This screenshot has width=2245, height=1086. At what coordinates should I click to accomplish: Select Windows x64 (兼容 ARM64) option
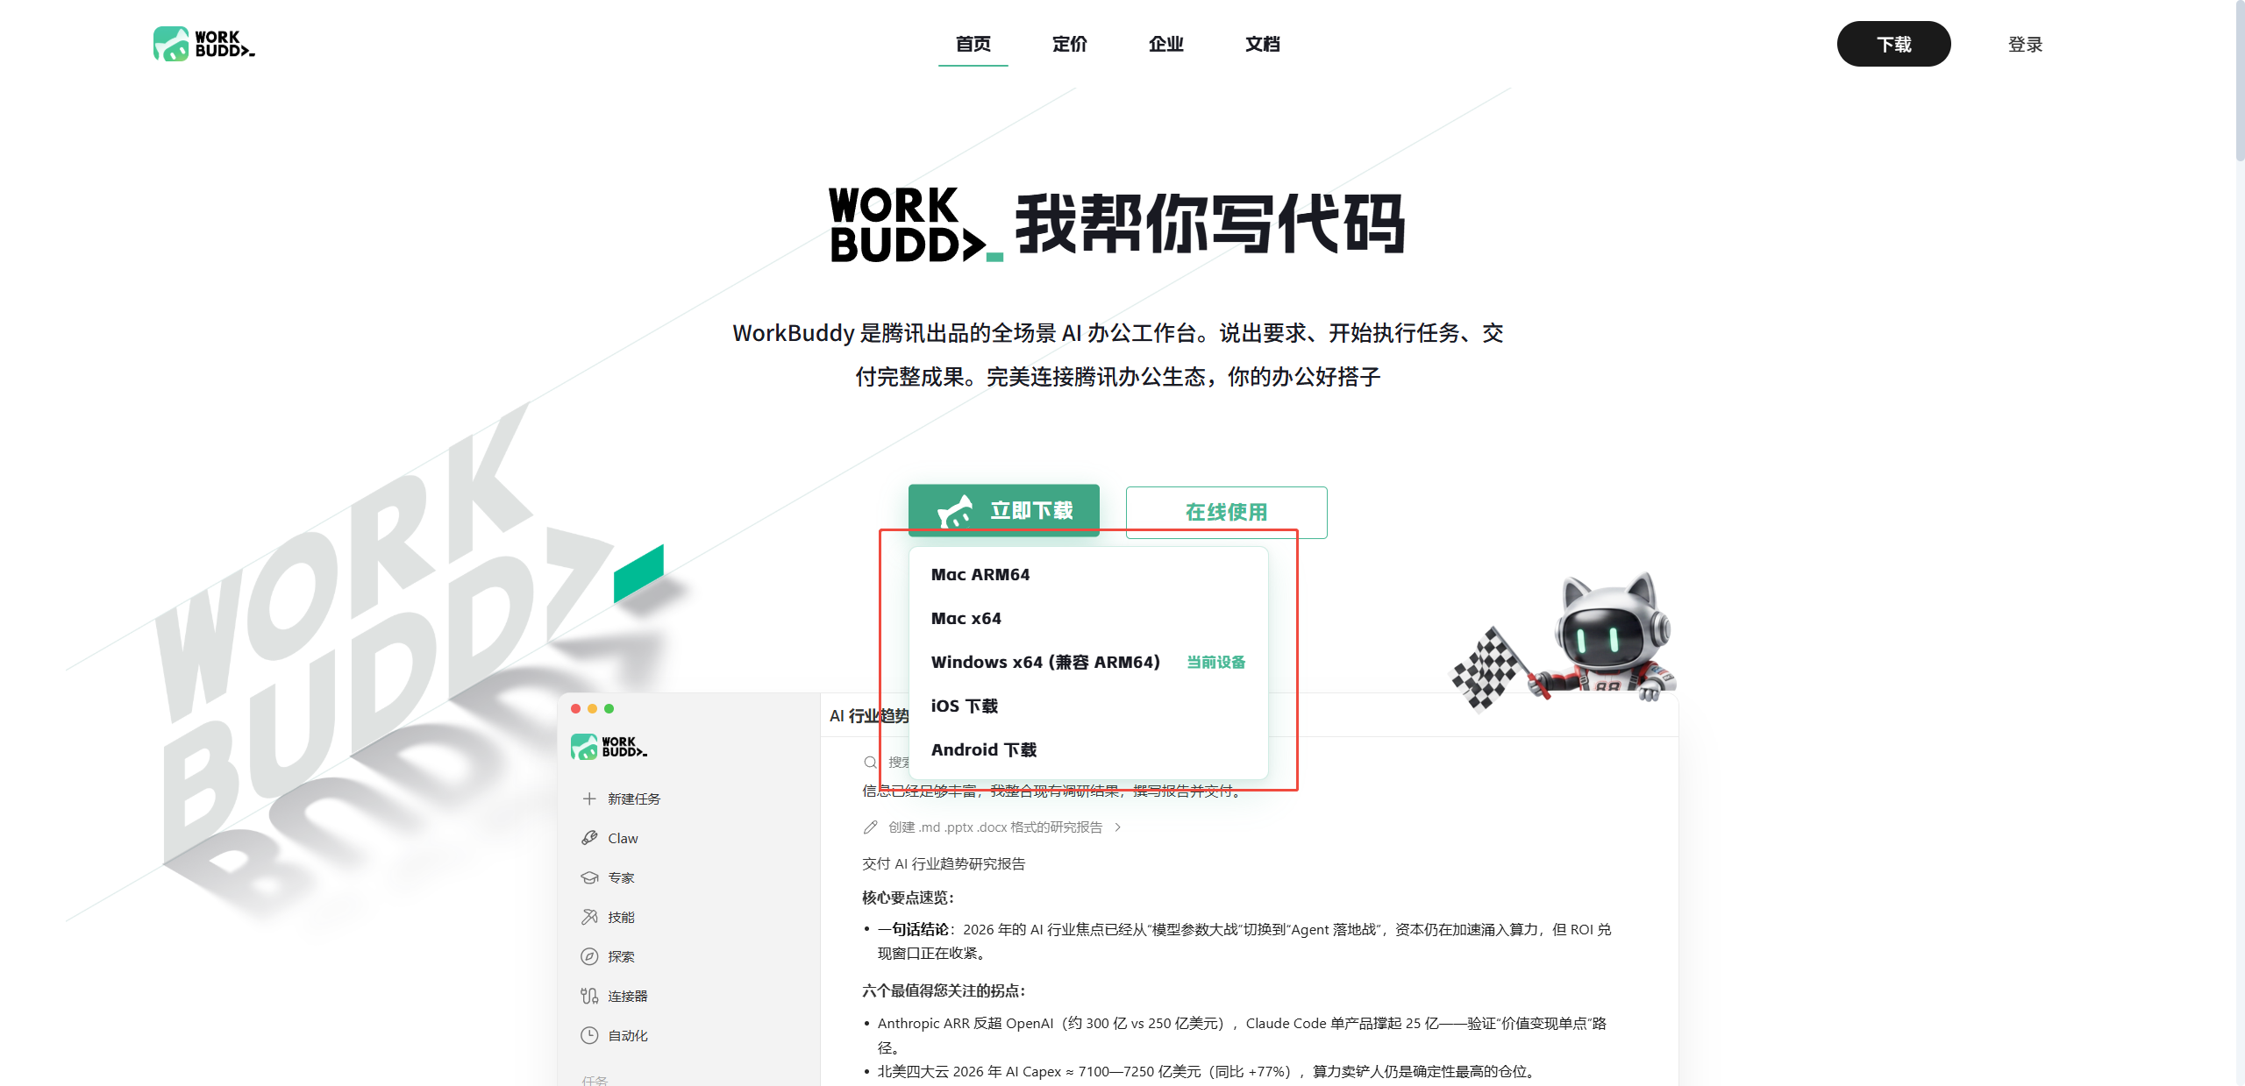click(x=1088, y=662)
